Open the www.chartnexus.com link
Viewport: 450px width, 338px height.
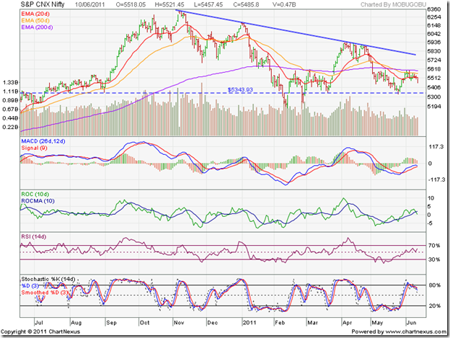pos(416,332)
